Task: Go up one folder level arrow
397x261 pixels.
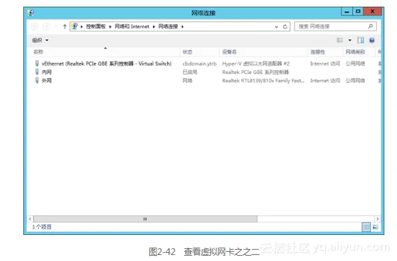Action: [65, 27]
